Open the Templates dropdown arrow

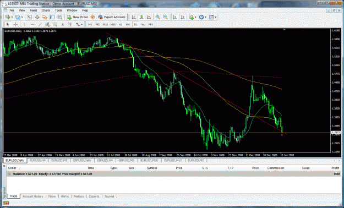216,17
